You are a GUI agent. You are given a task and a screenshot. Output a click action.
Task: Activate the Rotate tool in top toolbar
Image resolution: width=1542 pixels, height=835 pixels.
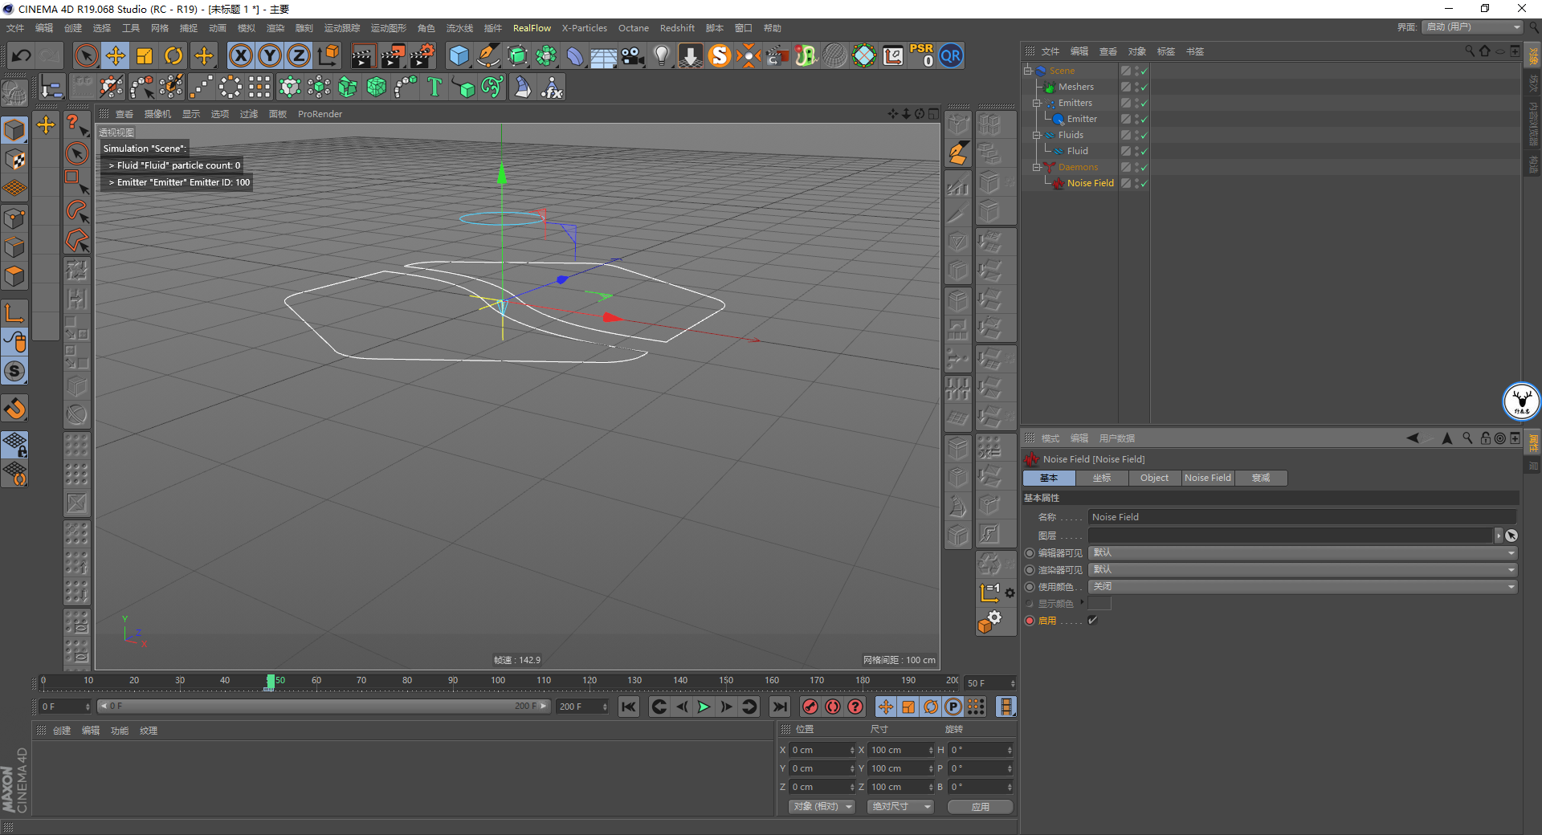coord(173,55)
